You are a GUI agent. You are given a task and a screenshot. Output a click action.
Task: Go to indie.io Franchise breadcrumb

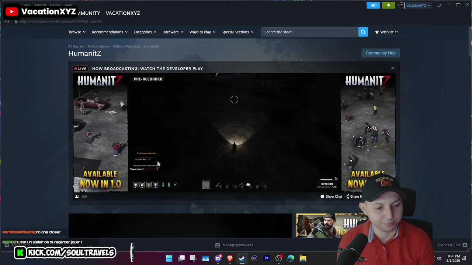(x=126, y=46)
